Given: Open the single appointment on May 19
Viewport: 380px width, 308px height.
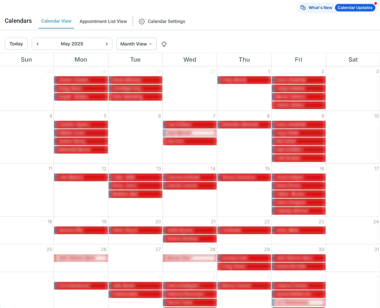Looking at the screenshot, I should click(x=81, y=230).
